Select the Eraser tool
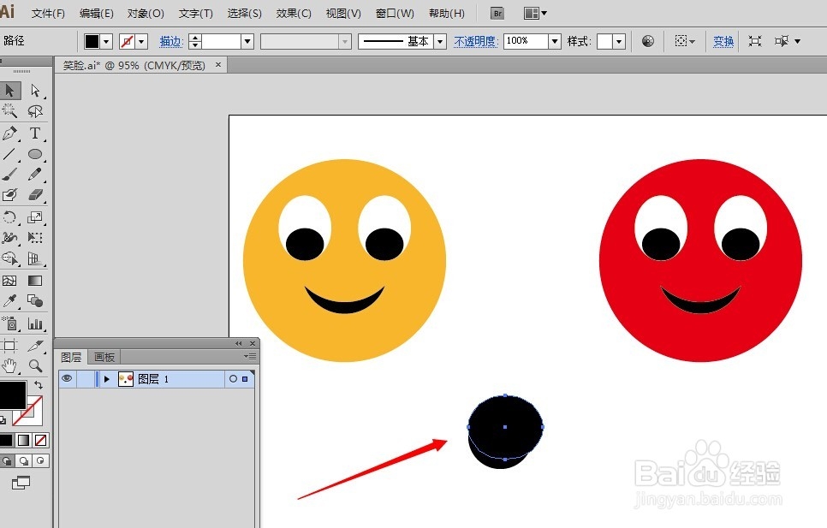Screen dimensions: 827x528 [x=35, y=195]
